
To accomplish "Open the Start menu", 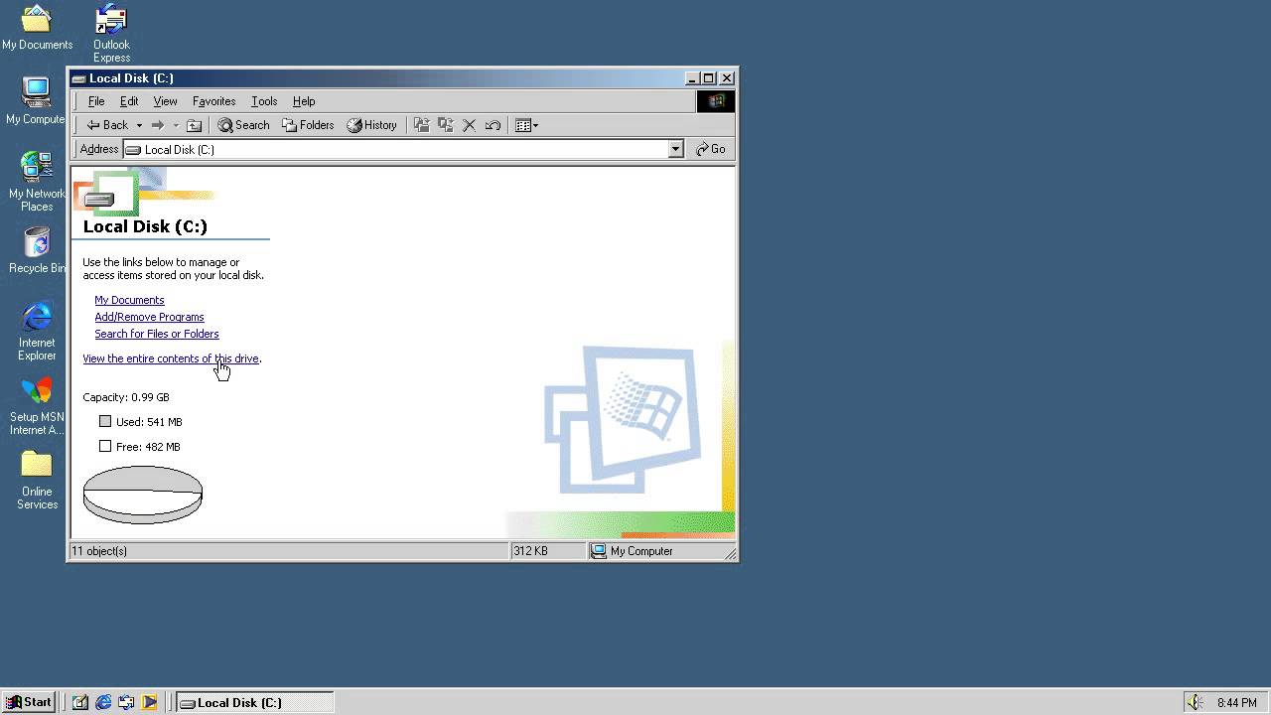I will [x=29, y=702].
